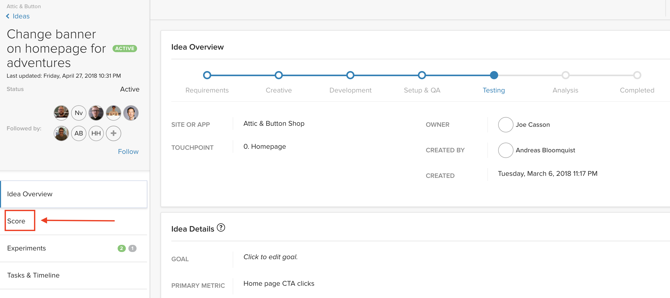Click the Follow link
Image resolution: width=670 pixels, height=298 pixels.
pos(128,152)
